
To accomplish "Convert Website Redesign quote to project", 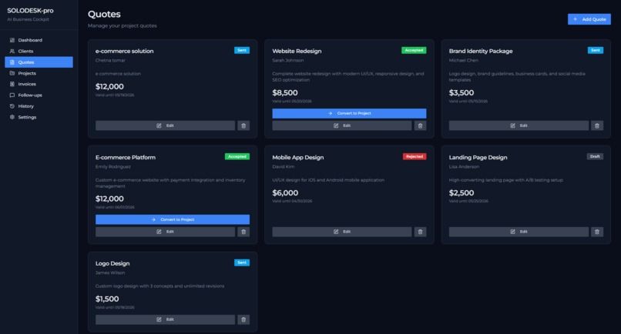I will [349, 113].
